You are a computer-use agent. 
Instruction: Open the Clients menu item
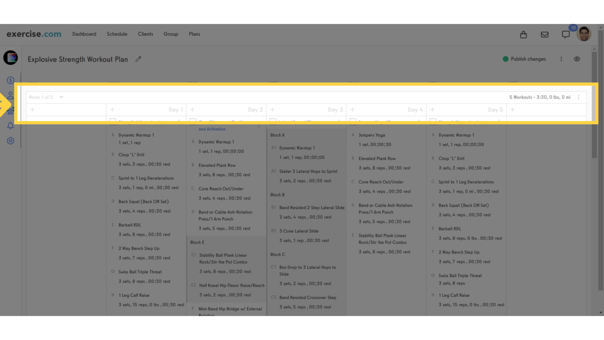point(145,34)
